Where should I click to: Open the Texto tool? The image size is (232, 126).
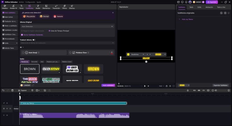coord(21,7)
